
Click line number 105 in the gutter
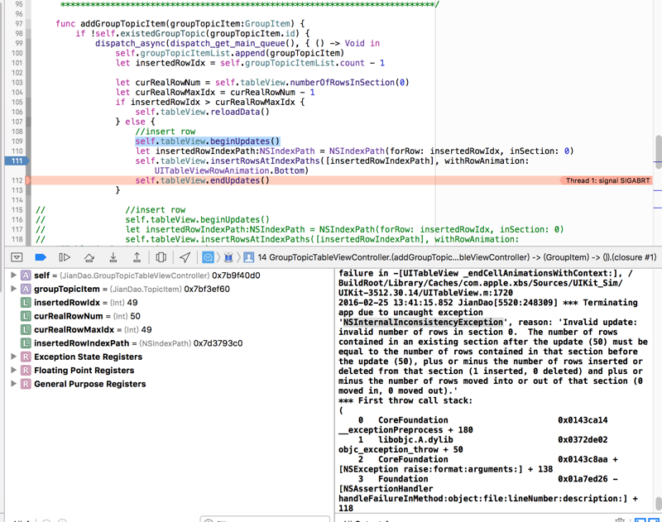click(x=17, y=102)
